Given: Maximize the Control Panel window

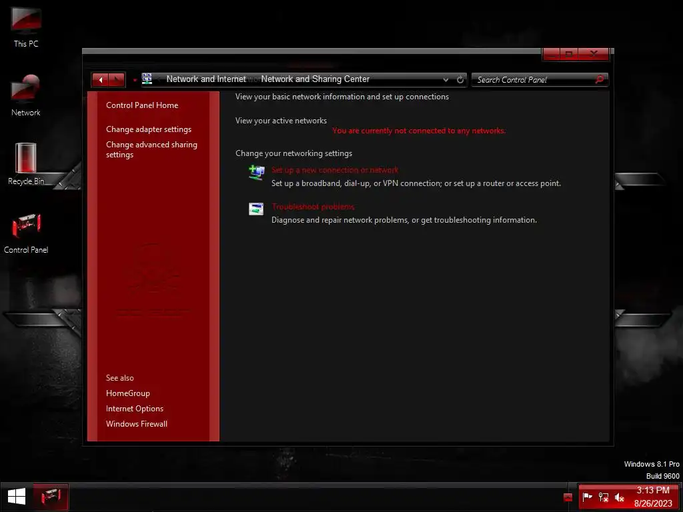Looking at the screenshot, I should coord(568,54).
